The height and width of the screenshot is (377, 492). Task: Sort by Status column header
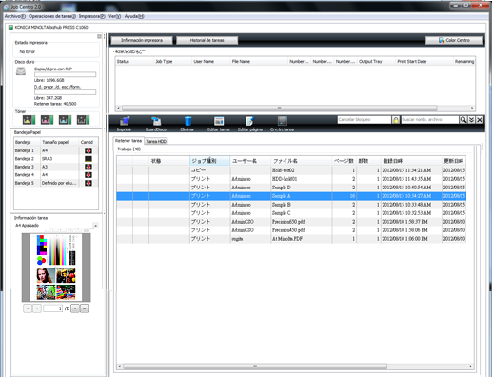(x=134, y=62)
